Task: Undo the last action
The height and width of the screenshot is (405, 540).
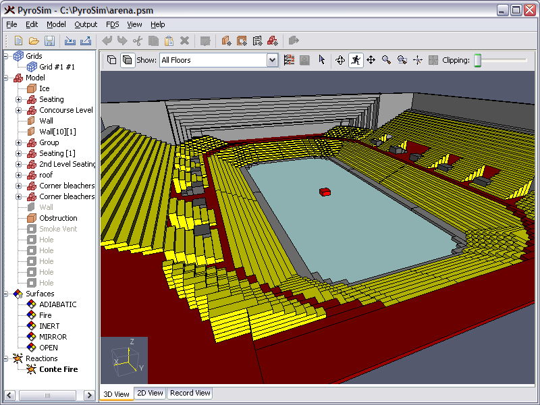Action: point(106,40)
